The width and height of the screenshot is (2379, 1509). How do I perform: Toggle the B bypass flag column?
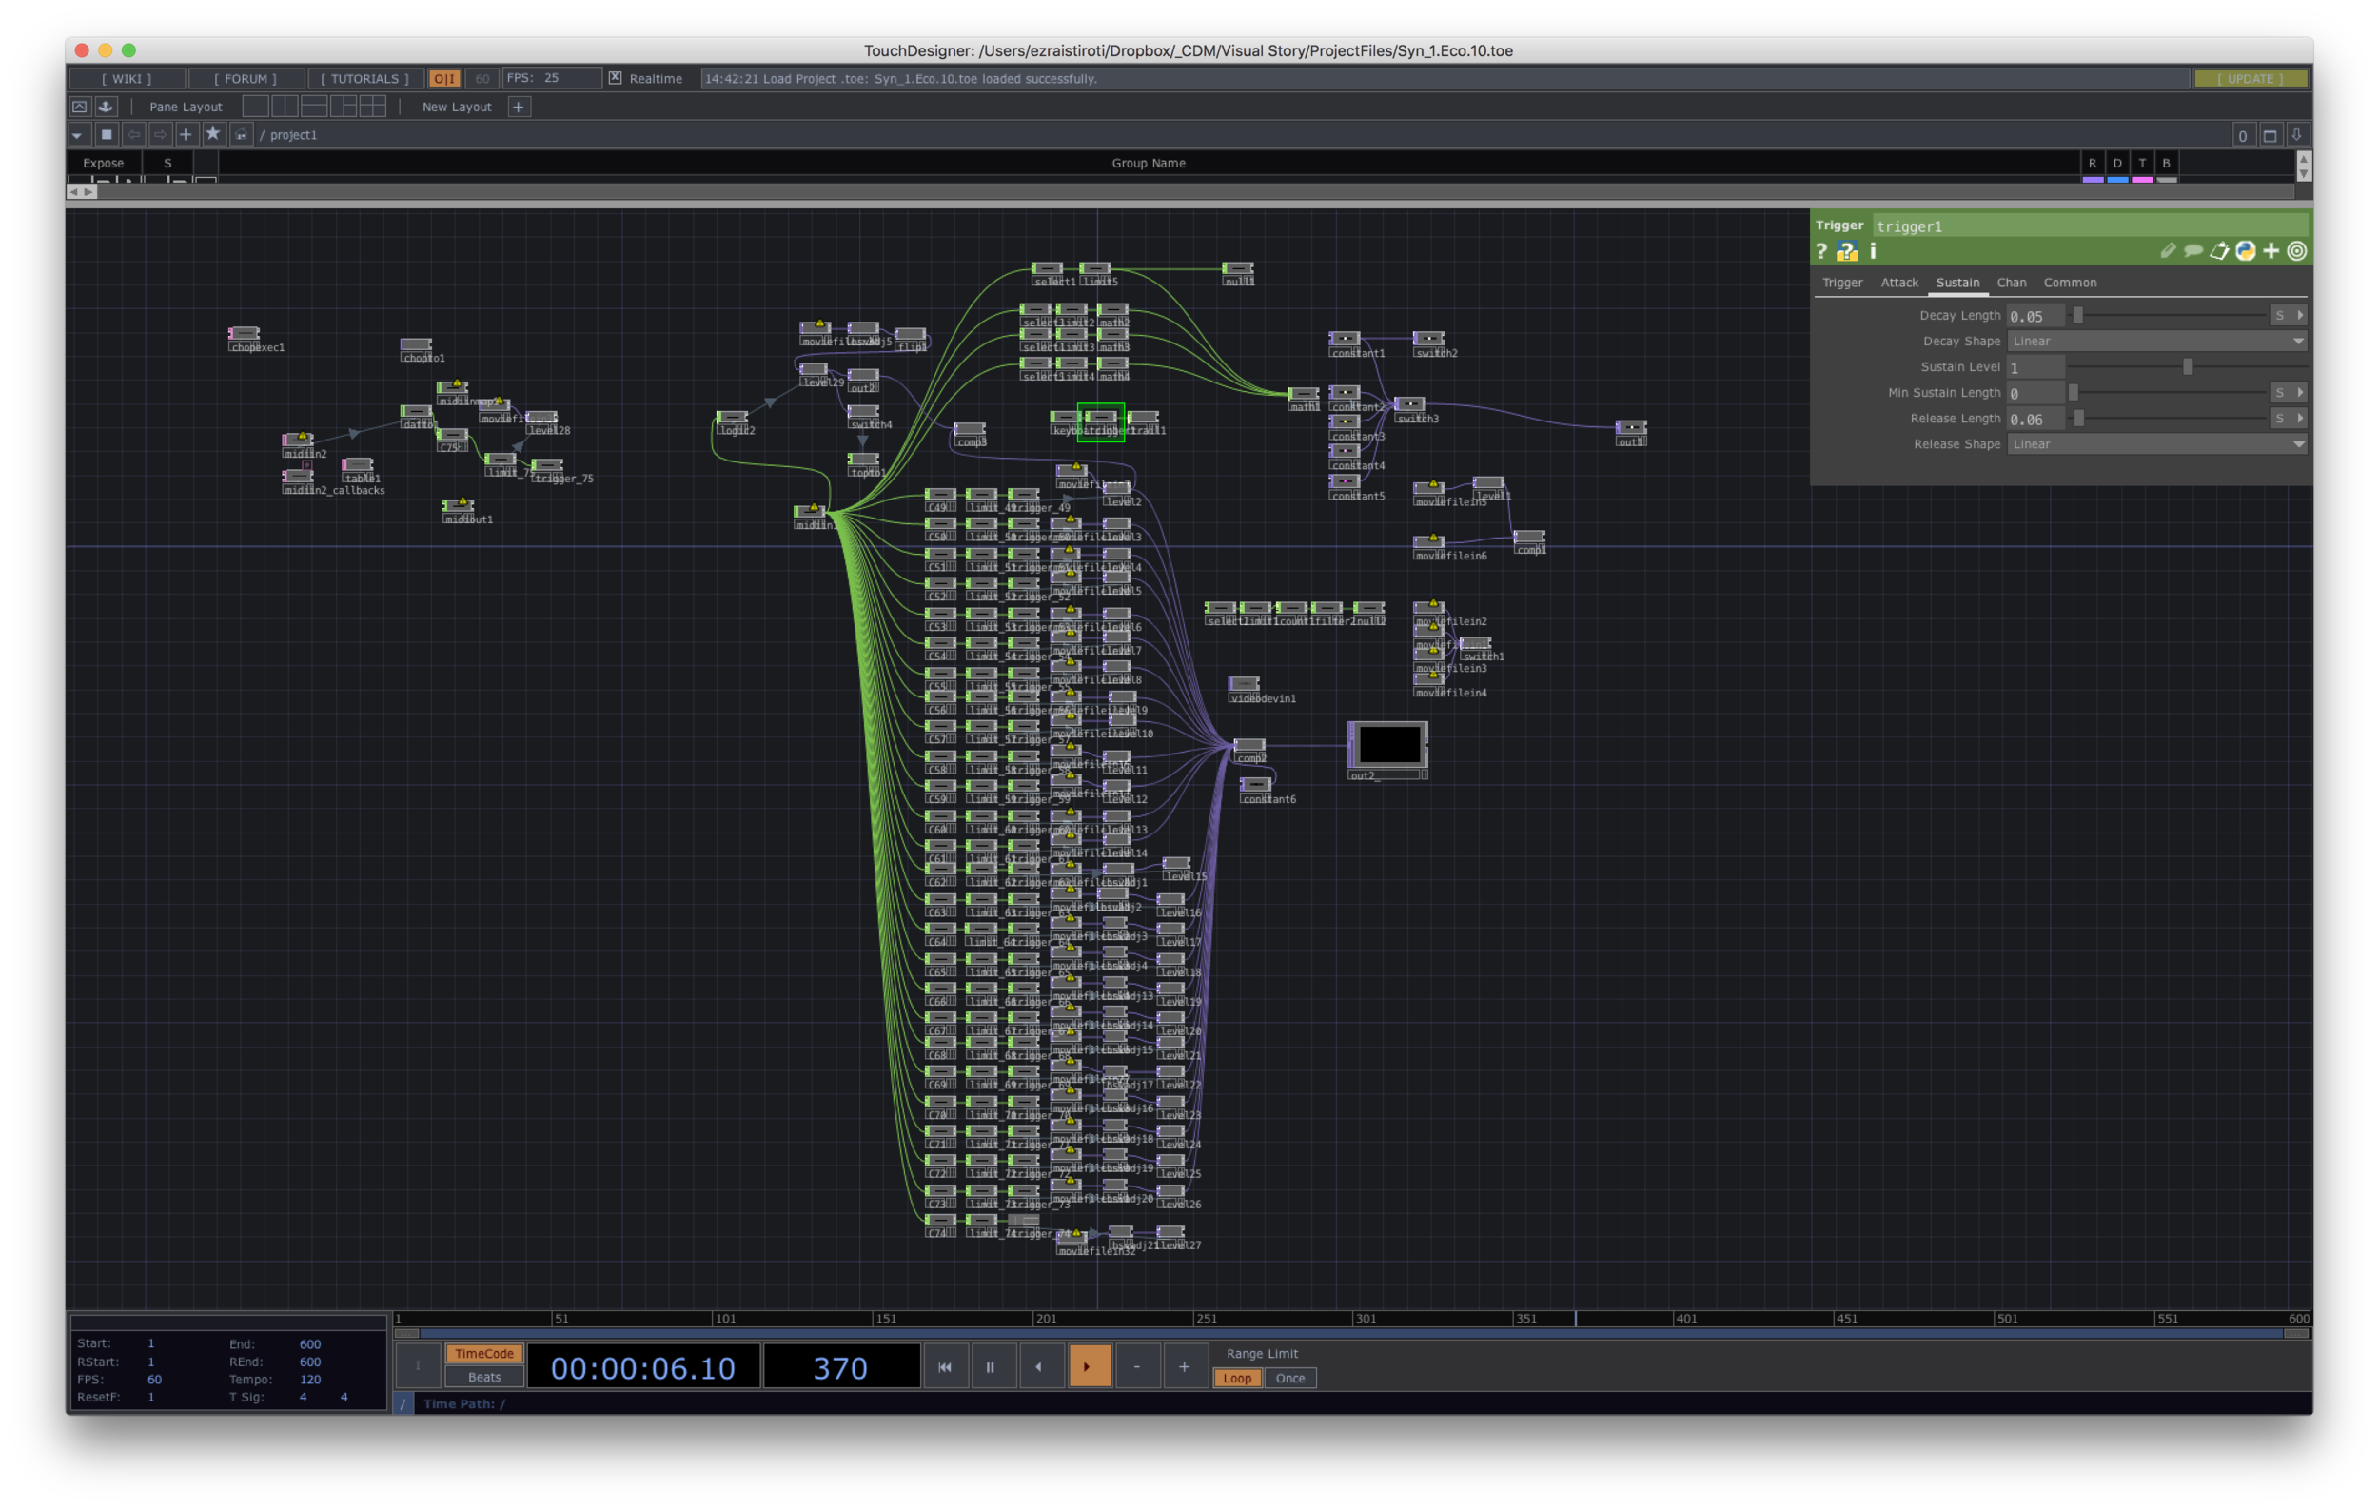click(2167, 163)
